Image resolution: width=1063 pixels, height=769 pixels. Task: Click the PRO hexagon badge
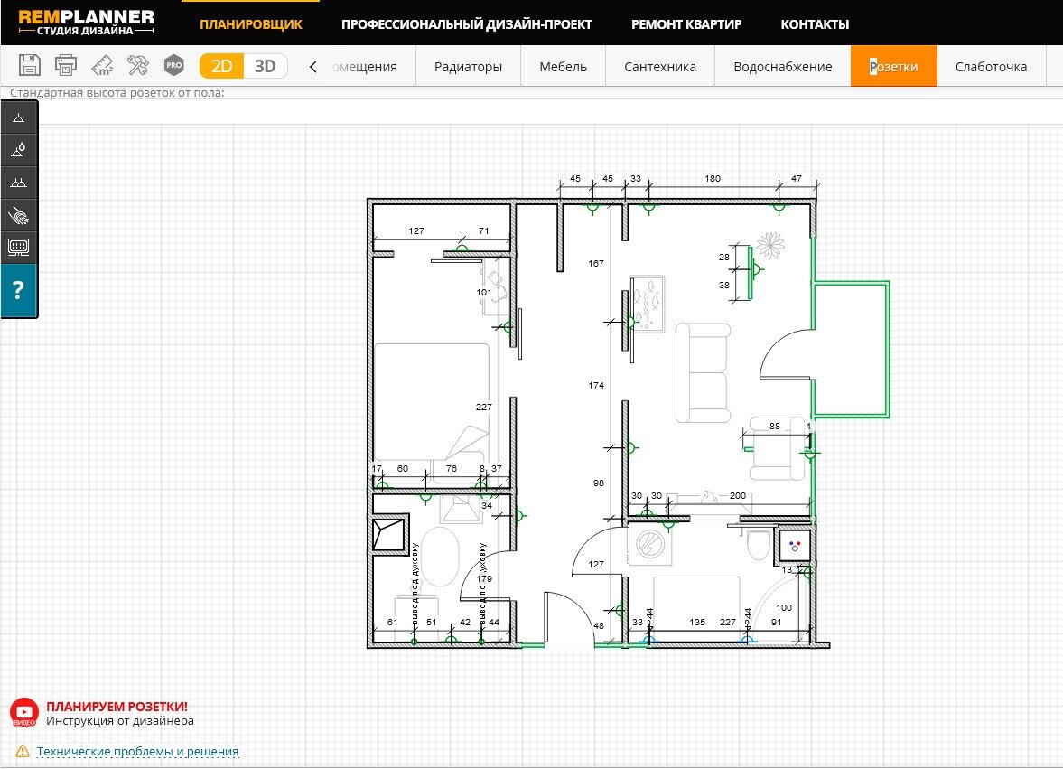[174, 65]
